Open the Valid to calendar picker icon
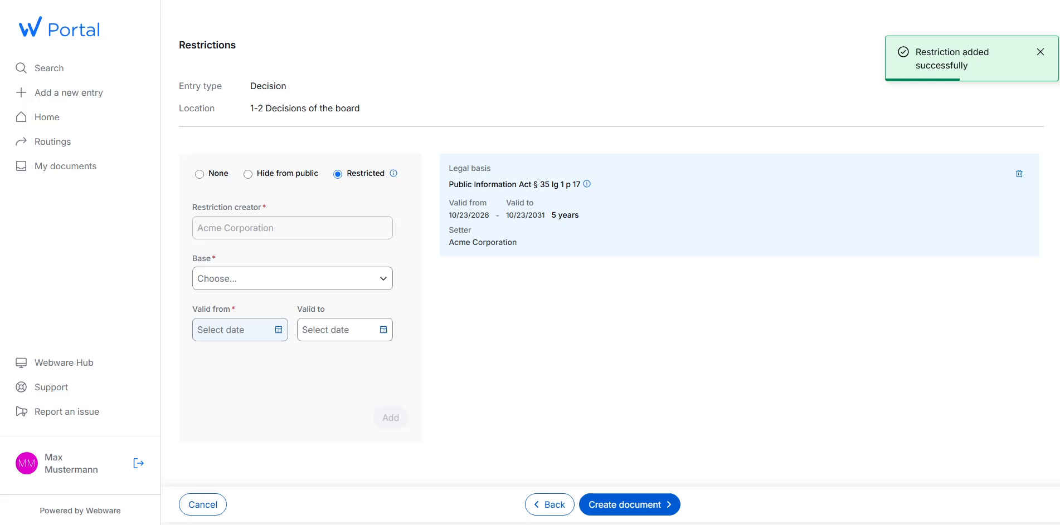The width and height of the screenshot is (1060, 525). click(x=383, y=330)
